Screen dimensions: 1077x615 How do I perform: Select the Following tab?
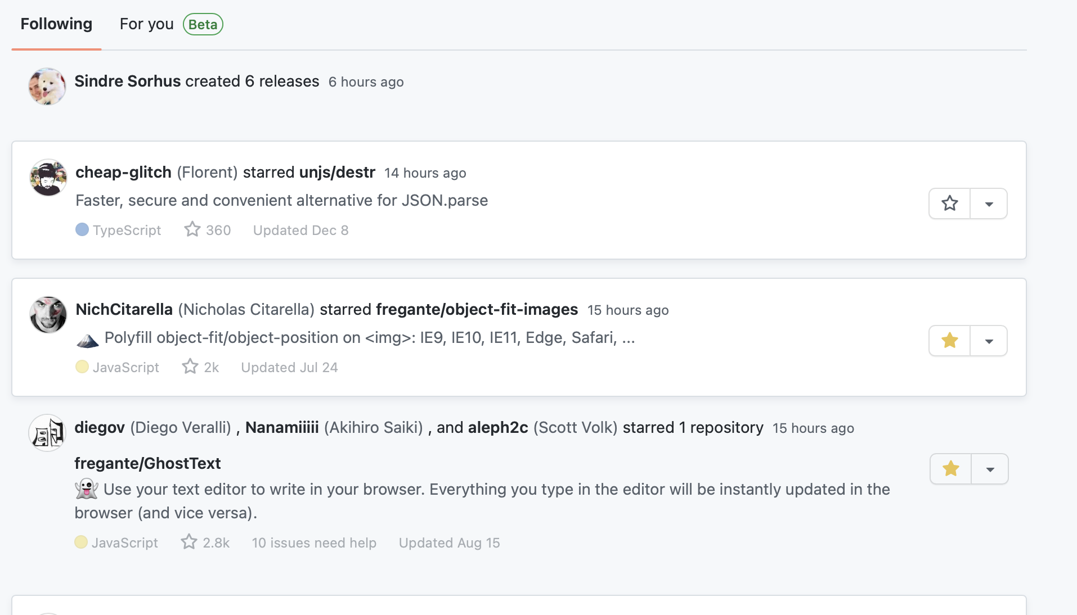[x=56, y=24]
